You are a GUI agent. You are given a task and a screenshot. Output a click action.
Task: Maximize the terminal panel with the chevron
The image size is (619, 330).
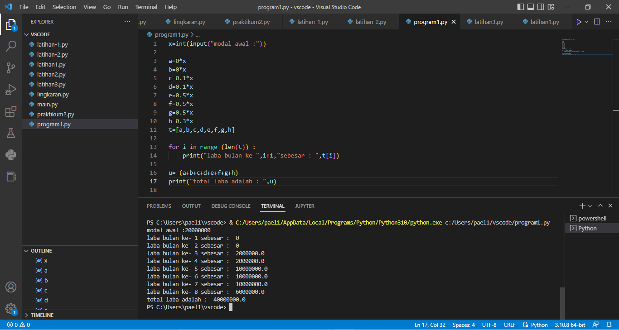click(x=600, y=206)
